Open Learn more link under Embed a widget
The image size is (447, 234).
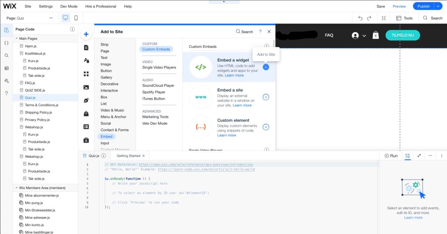point(234,75)
